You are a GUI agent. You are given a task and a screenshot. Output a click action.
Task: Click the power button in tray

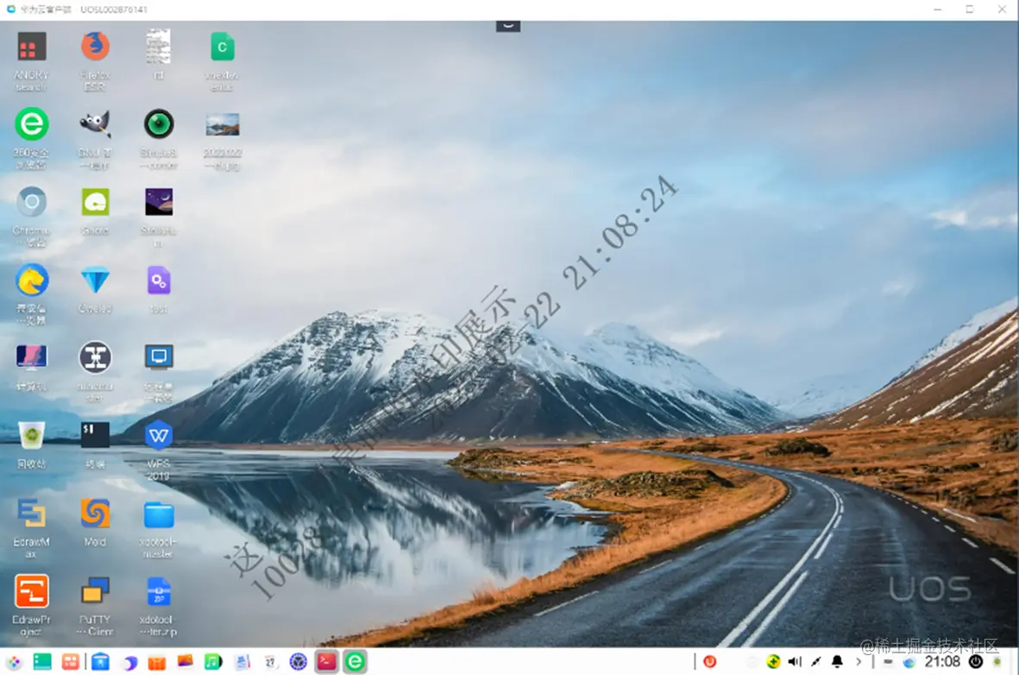pos(976,662)
